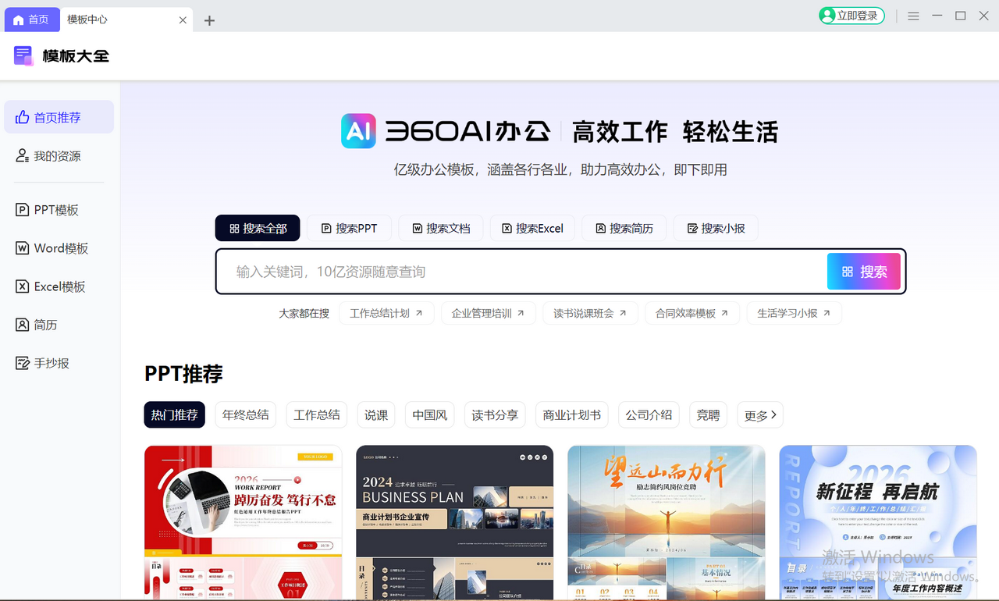Switch search scope to 搜索PPT
999x601 pixels.
point(349,228)
